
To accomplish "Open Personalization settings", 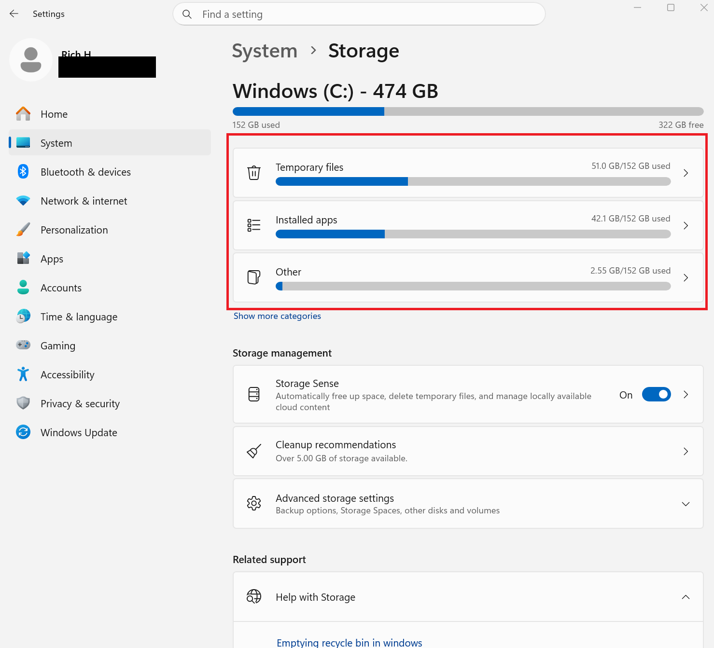I will click(110, 230).
